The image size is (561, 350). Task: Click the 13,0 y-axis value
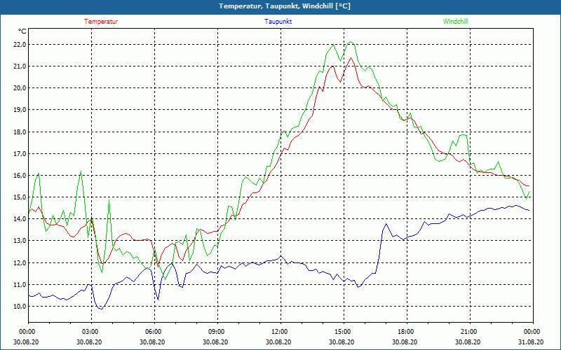(x=20, y=241)
